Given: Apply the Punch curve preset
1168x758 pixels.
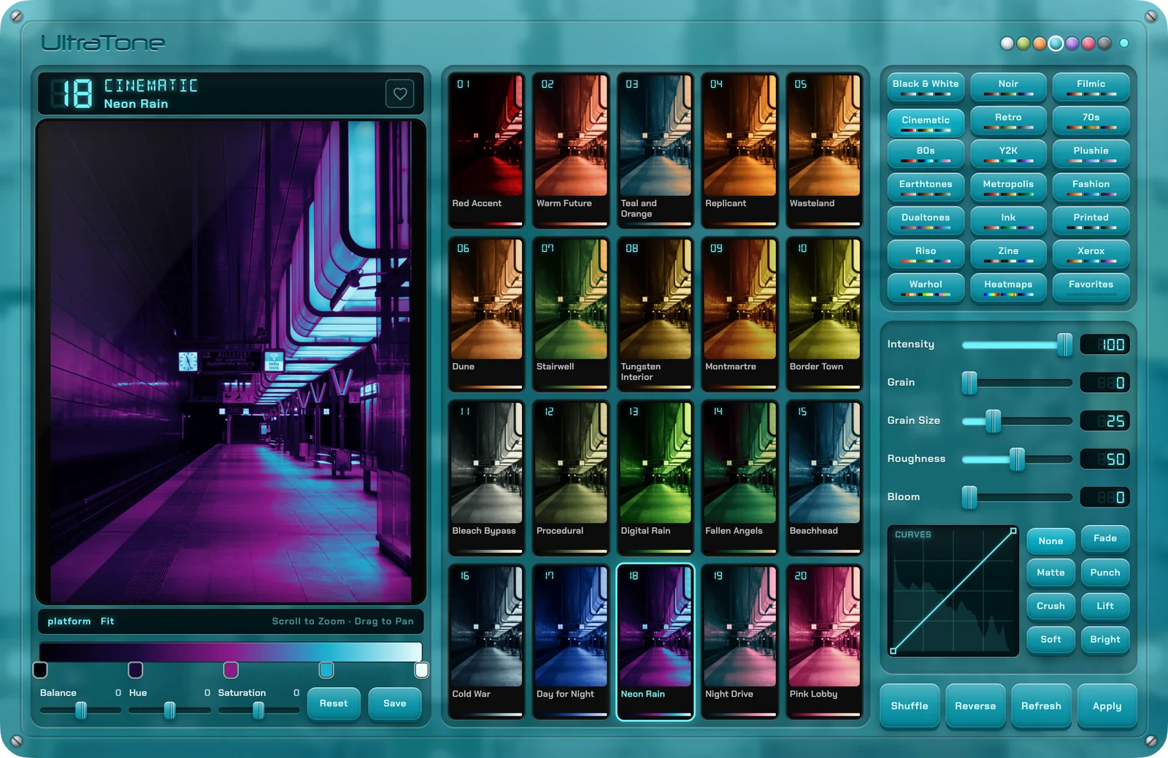Looking at the screenshot, I should tap(1105, 573).
